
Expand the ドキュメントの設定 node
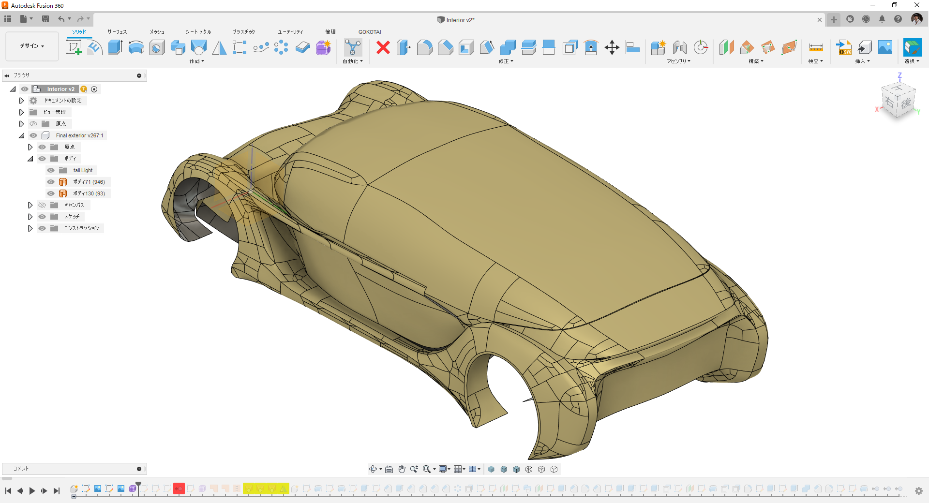[x=21, y=101]
